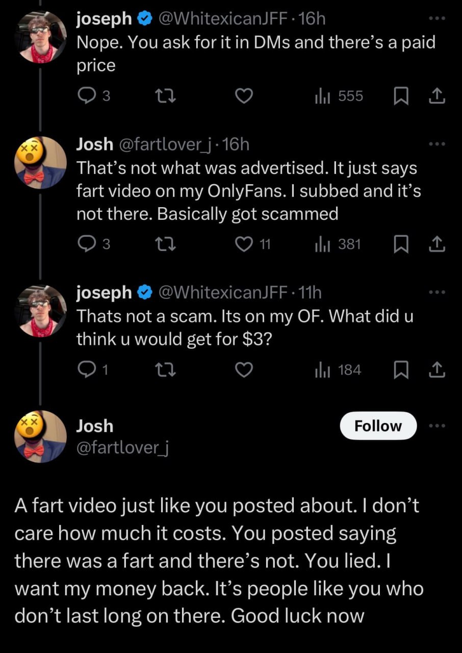Viewport: 462px width, 653px height.
Task: Open more options on Josh's 16h tweet
Action: (437, 145)
